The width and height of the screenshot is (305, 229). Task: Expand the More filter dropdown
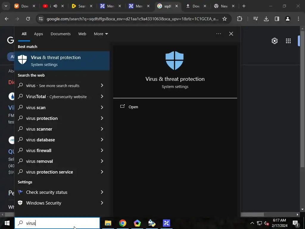101,34
